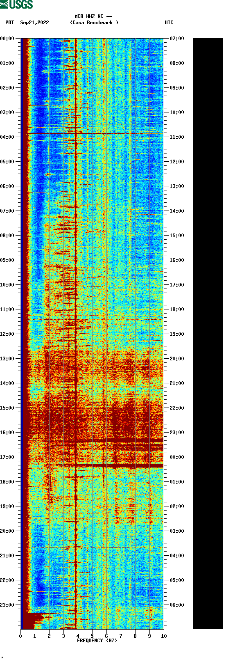Click the Casa Benchmark station name
The width and height of the screenshot is (226, 662).
pos(94,23)
